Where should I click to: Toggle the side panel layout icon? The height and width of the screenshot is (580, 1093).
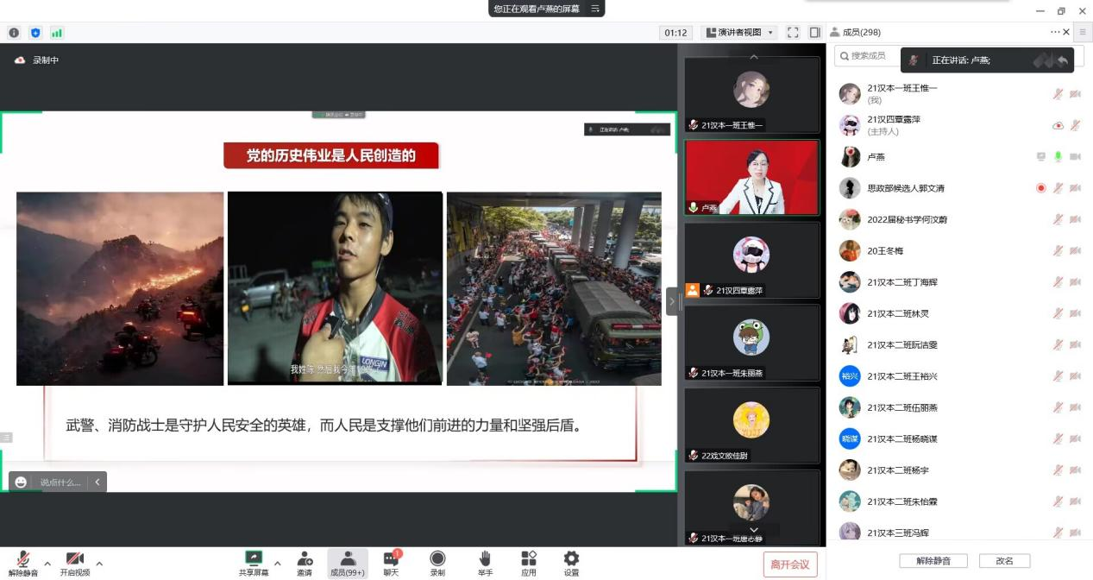coord(814,33)
